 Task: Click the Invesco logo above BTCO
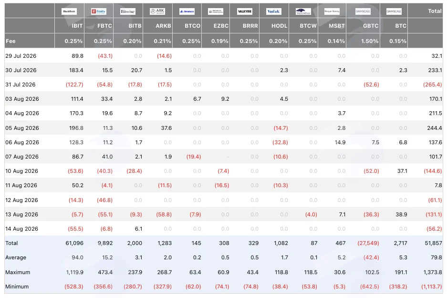click(187, 11)
